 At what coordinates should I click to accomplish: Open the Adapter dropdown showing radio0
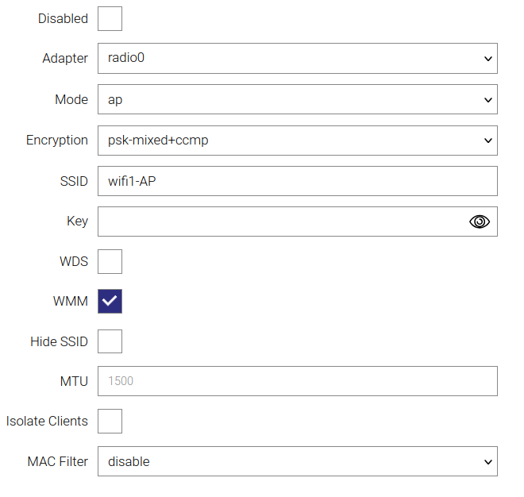tap(297, 59)
